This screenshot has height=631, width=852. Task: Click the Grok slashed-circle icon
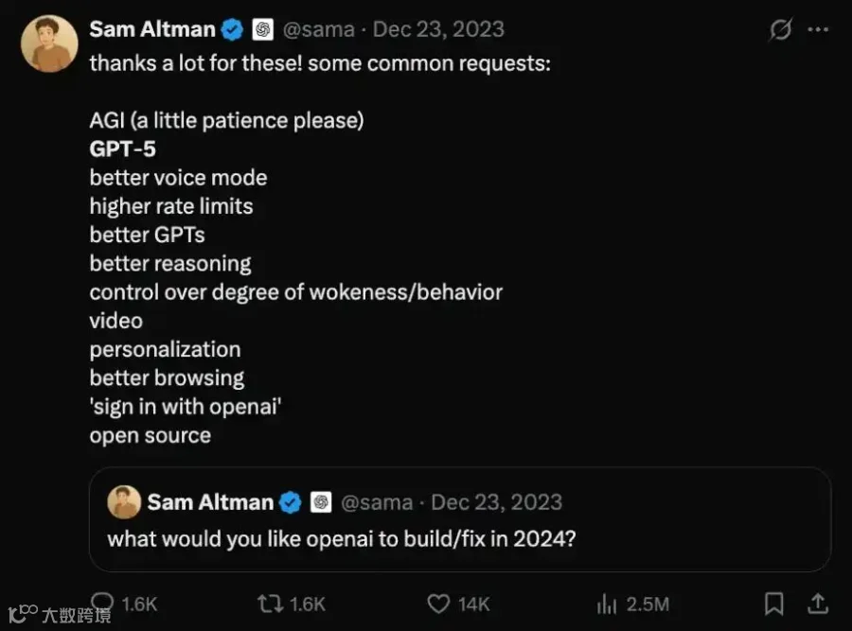click(780, 29)
